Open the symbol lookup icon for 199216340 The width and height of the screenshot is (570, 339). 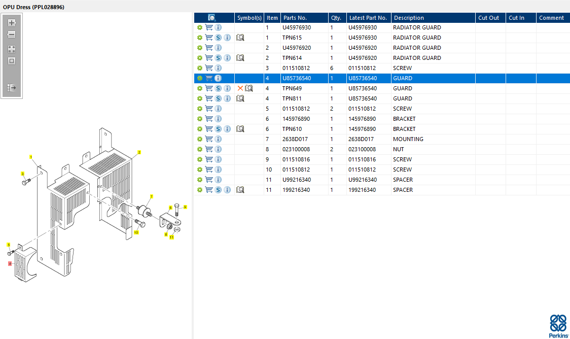point(240,190)
